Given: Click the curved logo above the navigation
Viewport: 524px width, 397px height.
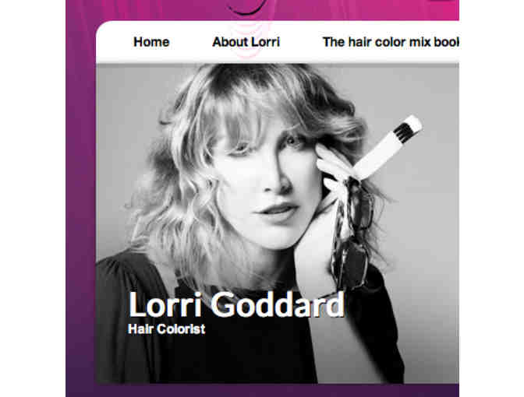Looking at the screenshot, I should pyautogui.click(x=248, y=7).
